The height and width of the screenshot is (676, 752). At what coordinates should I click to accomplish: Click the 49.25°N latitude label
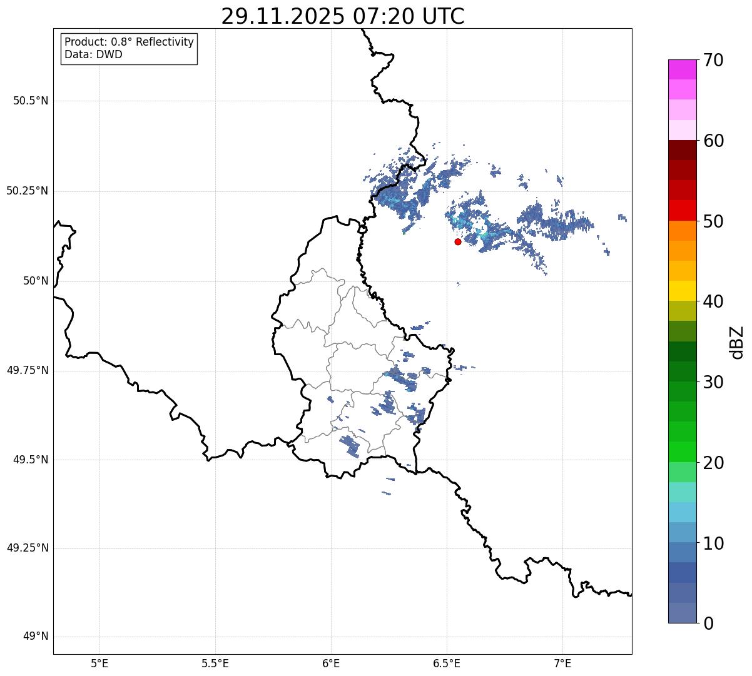[x=28, y=548]
